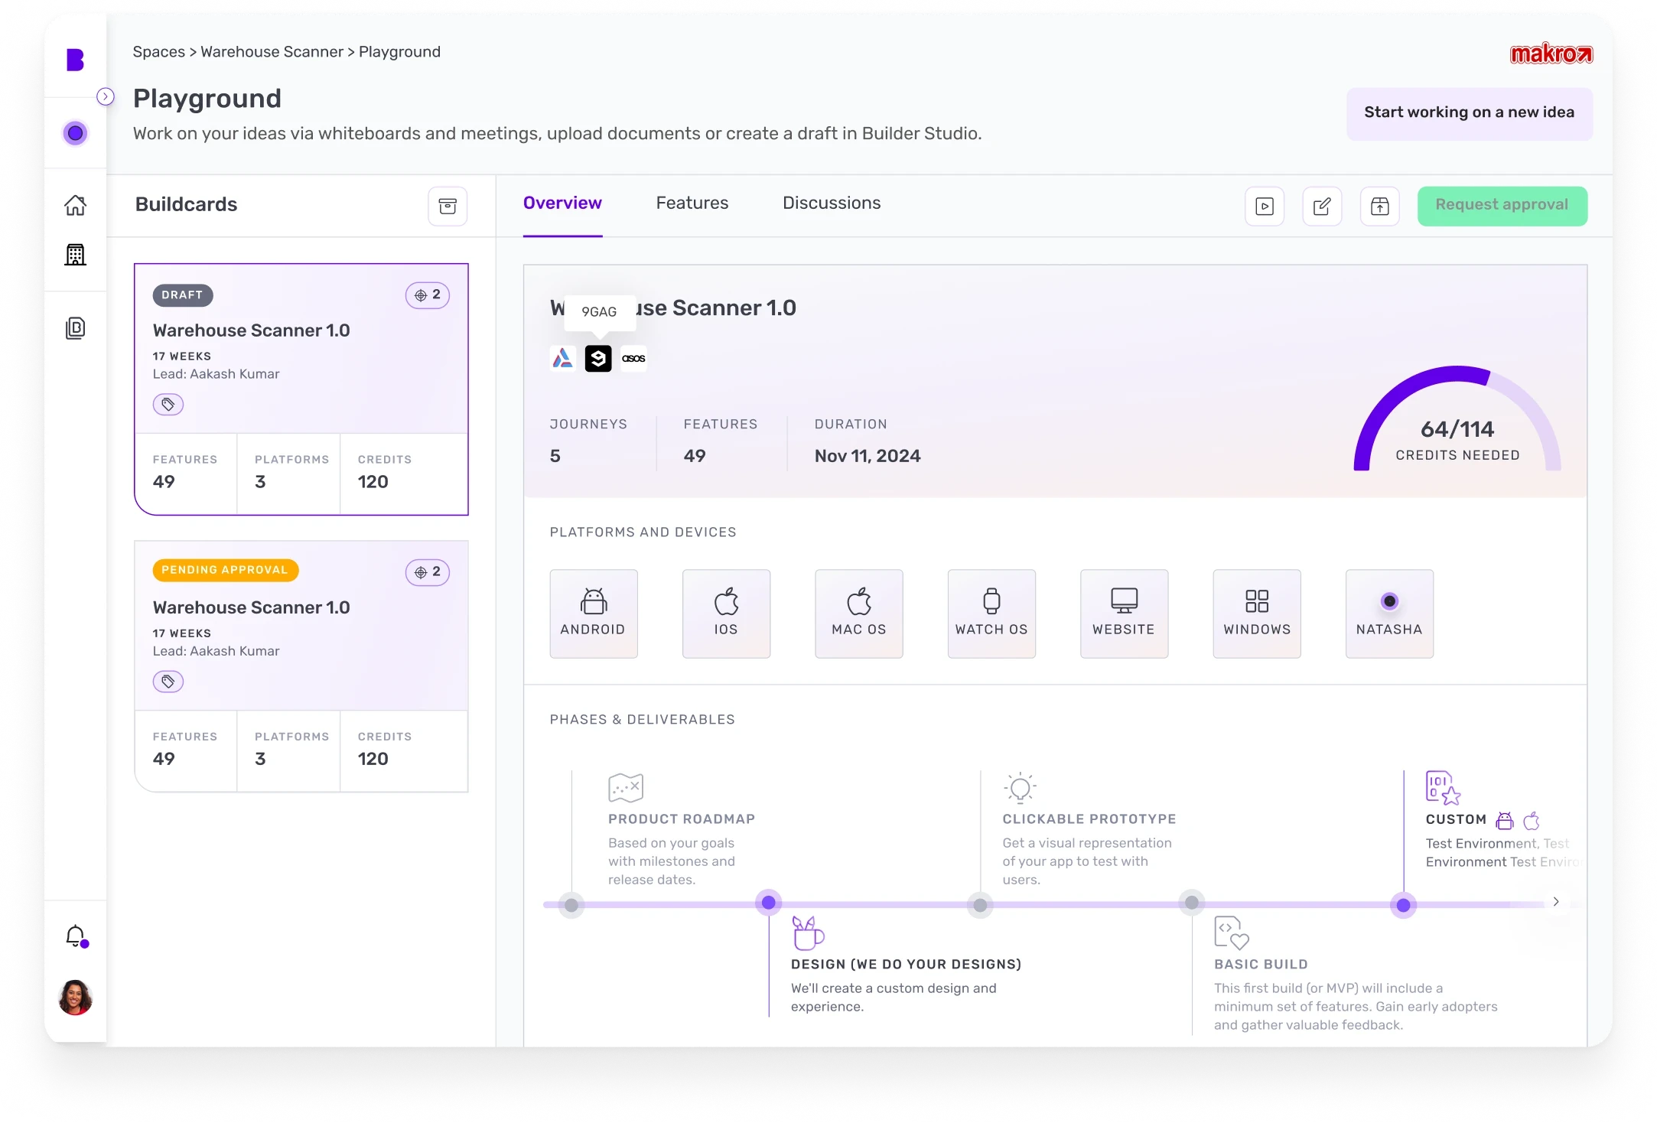Select the Mac OS platform tile
This screenshot has height=1123, width=1657.
(858, 614)
